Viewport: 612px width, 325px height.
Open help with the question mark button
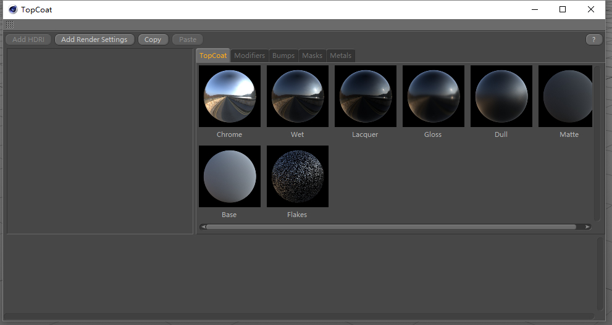(x=593, y=39)
